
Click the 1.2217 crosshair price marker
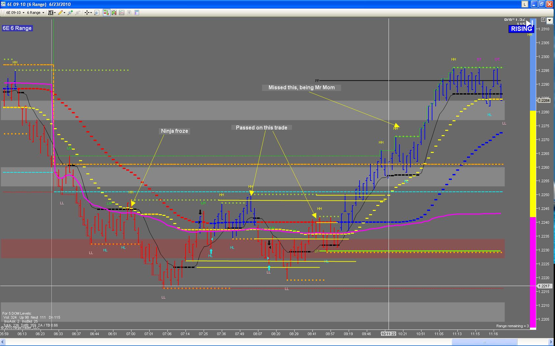click(544, 286)
